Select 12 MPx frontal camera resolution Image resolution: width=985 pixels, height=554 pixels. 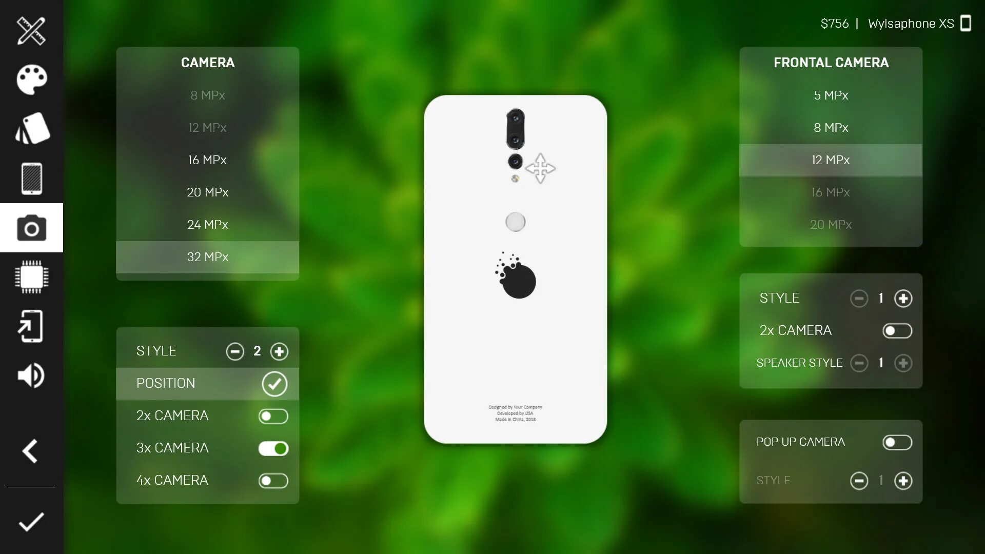831,160
